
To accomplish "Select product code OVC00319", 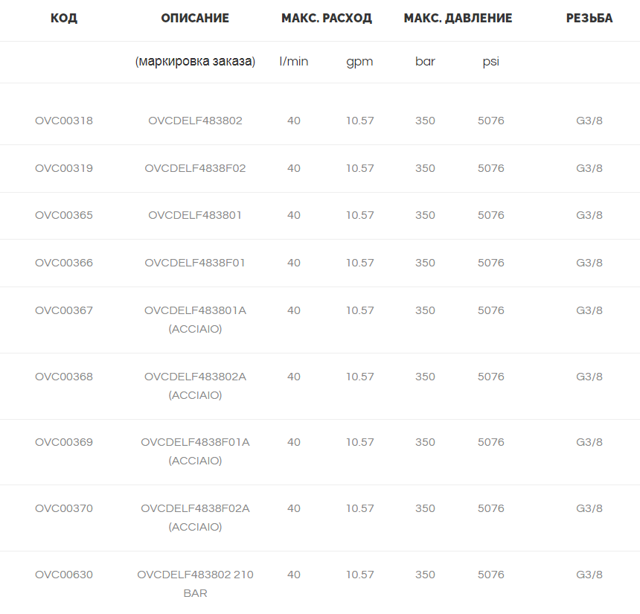I will coord(64,168).
